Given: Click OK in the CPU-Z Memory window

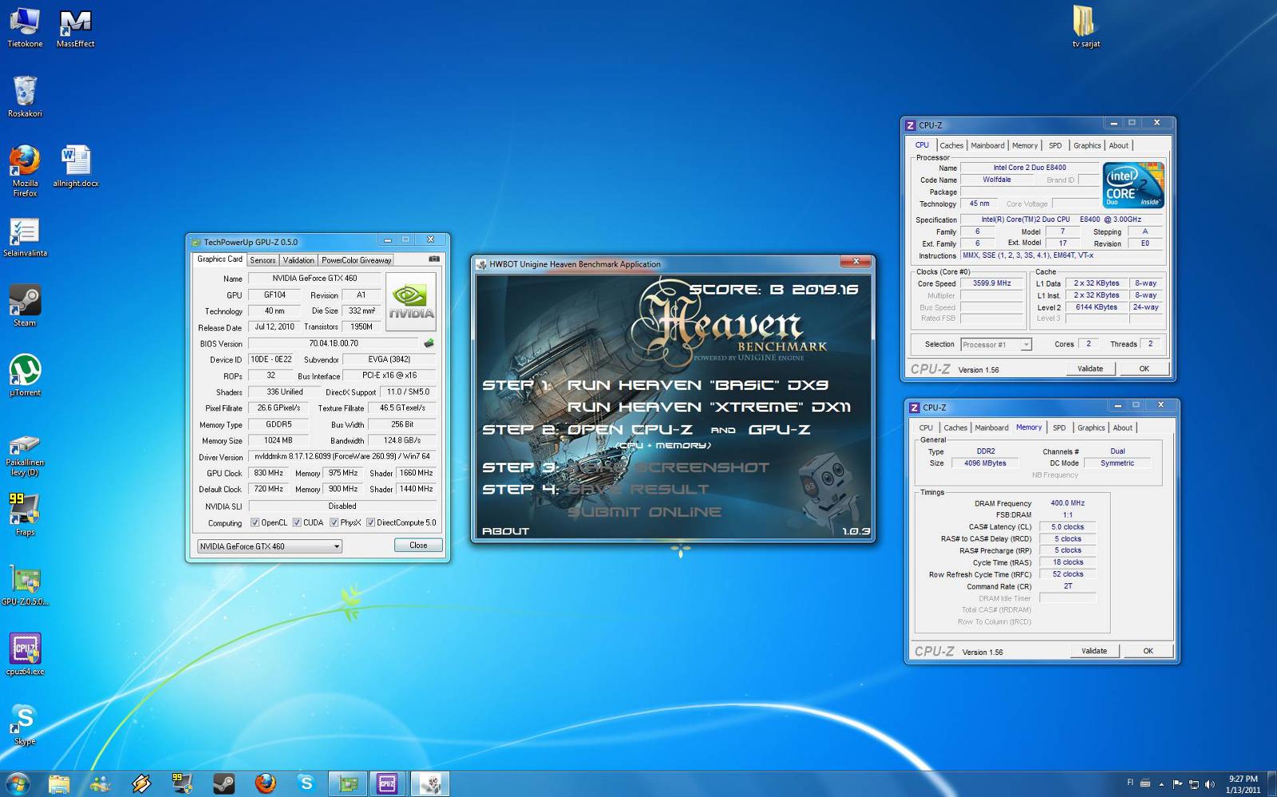Looking at the screenshot, I should click(1148, 651).
